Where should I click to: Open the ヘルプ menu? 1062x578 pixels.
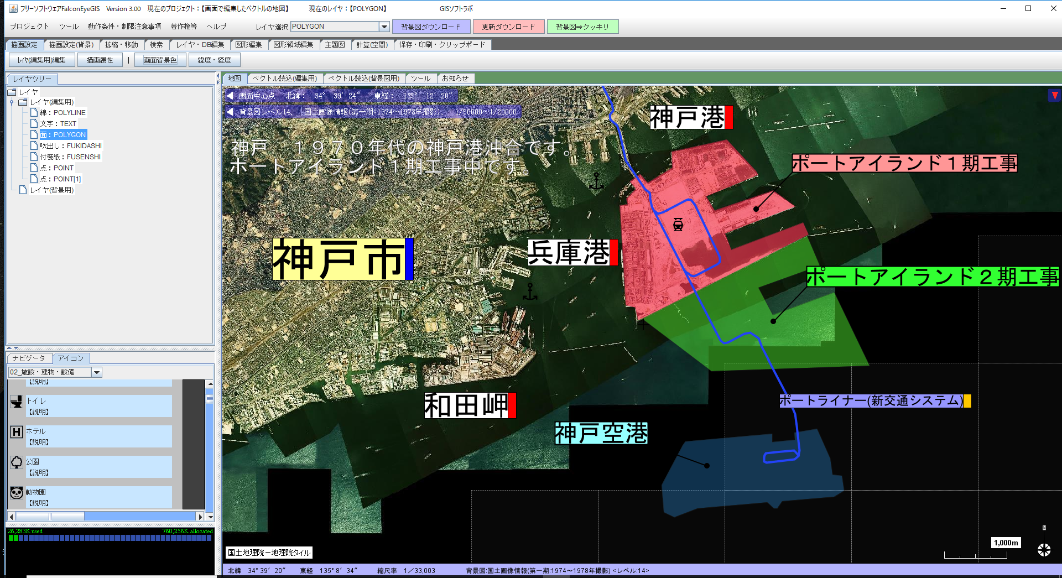(x=216, y=27)
